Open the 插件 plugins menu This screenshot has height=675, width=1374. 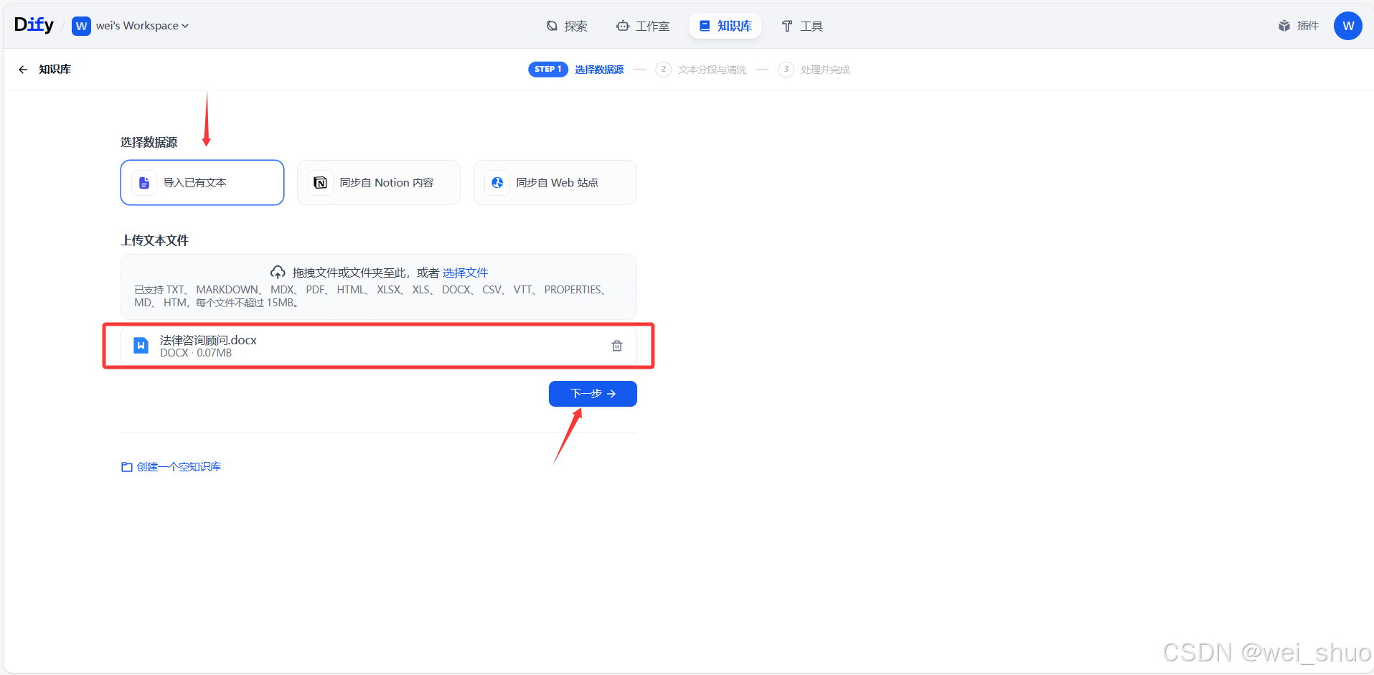tap(1298, 26)
